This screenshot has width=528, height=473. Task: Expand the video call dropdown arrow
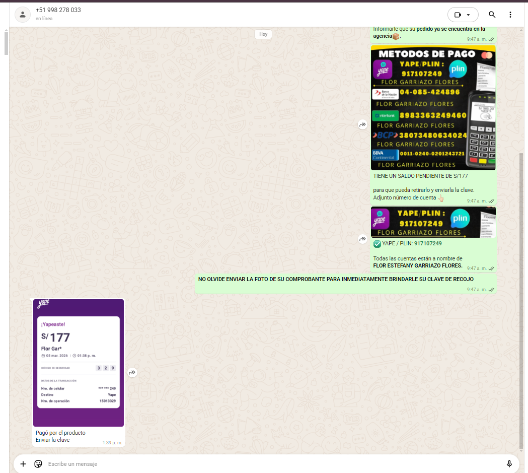tap(469, 15)
